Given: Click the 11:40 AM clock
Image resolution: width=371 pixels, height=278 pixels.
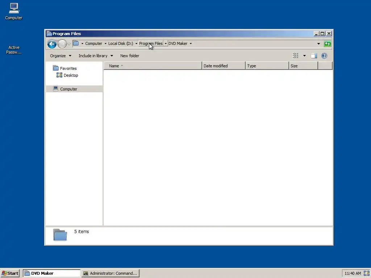Looking at the screenshot, I should (353, 274).
